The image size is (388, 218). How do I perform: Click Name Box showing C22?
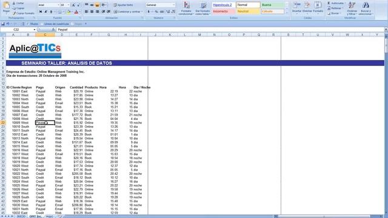point(16,30)
